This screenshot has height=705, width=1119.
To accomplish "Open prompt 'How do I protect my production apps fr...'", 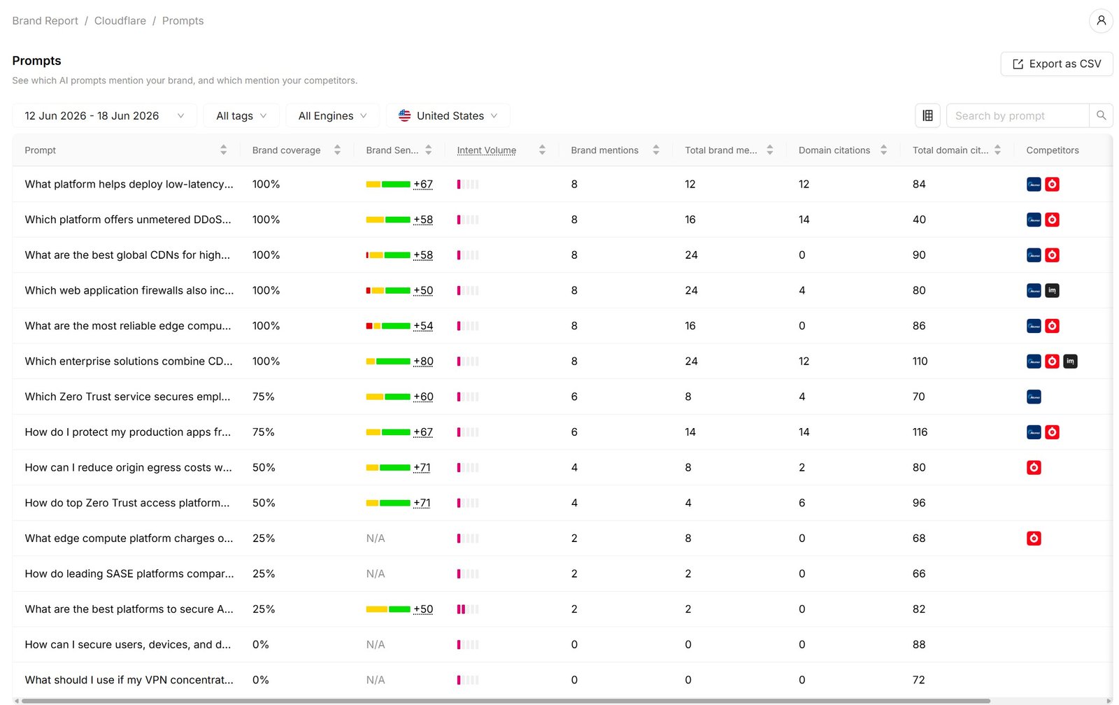I will [x=128, y=432].
